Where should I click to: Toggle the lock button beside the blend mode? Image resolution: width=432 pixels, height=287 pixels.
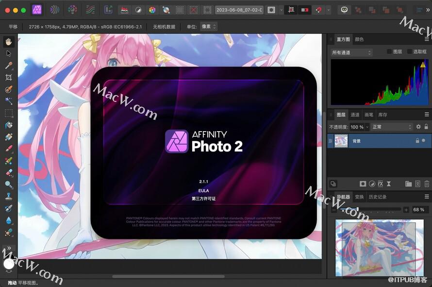coord(426,127)
